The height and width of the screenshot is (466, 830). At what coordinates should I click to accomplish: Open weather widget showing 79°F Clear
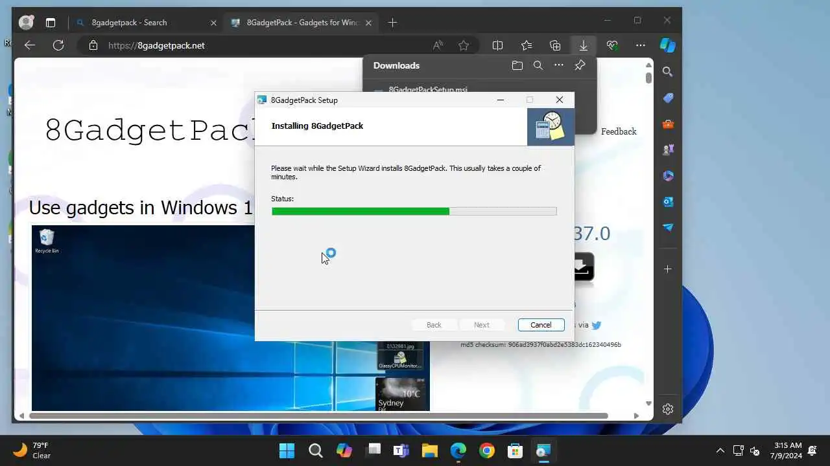pyautogui.click(x=32, y=450)
